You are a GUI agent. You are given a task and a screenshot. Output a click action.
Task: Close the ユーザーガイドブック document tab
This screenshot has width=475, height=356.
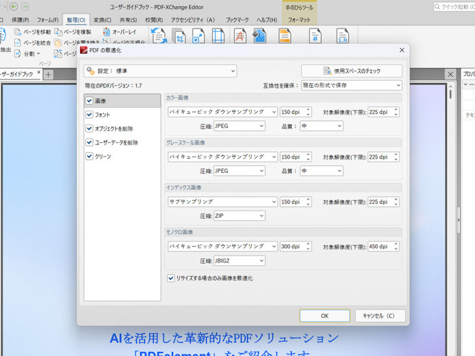point(39,73)
